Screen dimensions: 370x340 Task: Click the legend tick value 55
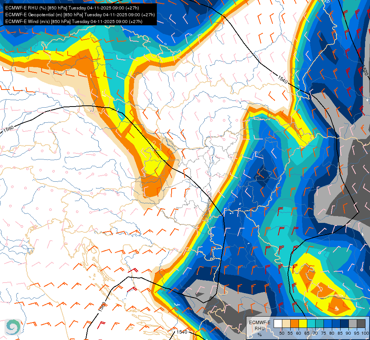[290, 333]
